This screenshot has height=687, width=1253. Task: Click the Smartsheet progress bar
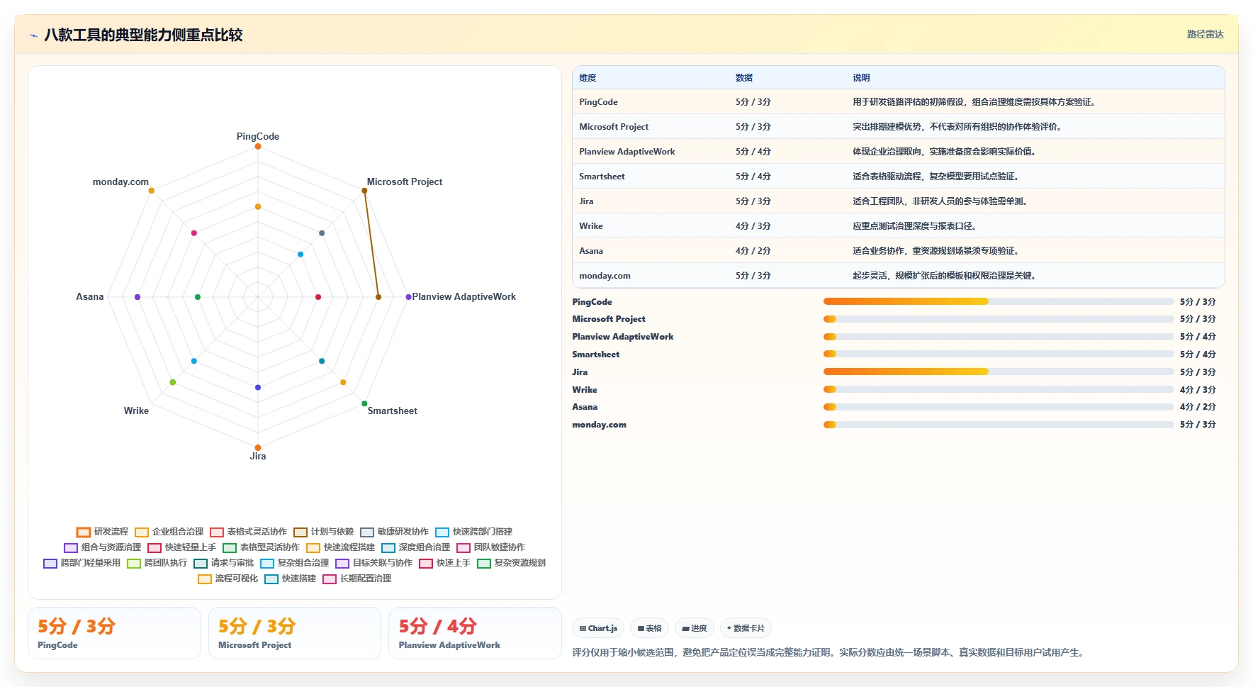999,354
